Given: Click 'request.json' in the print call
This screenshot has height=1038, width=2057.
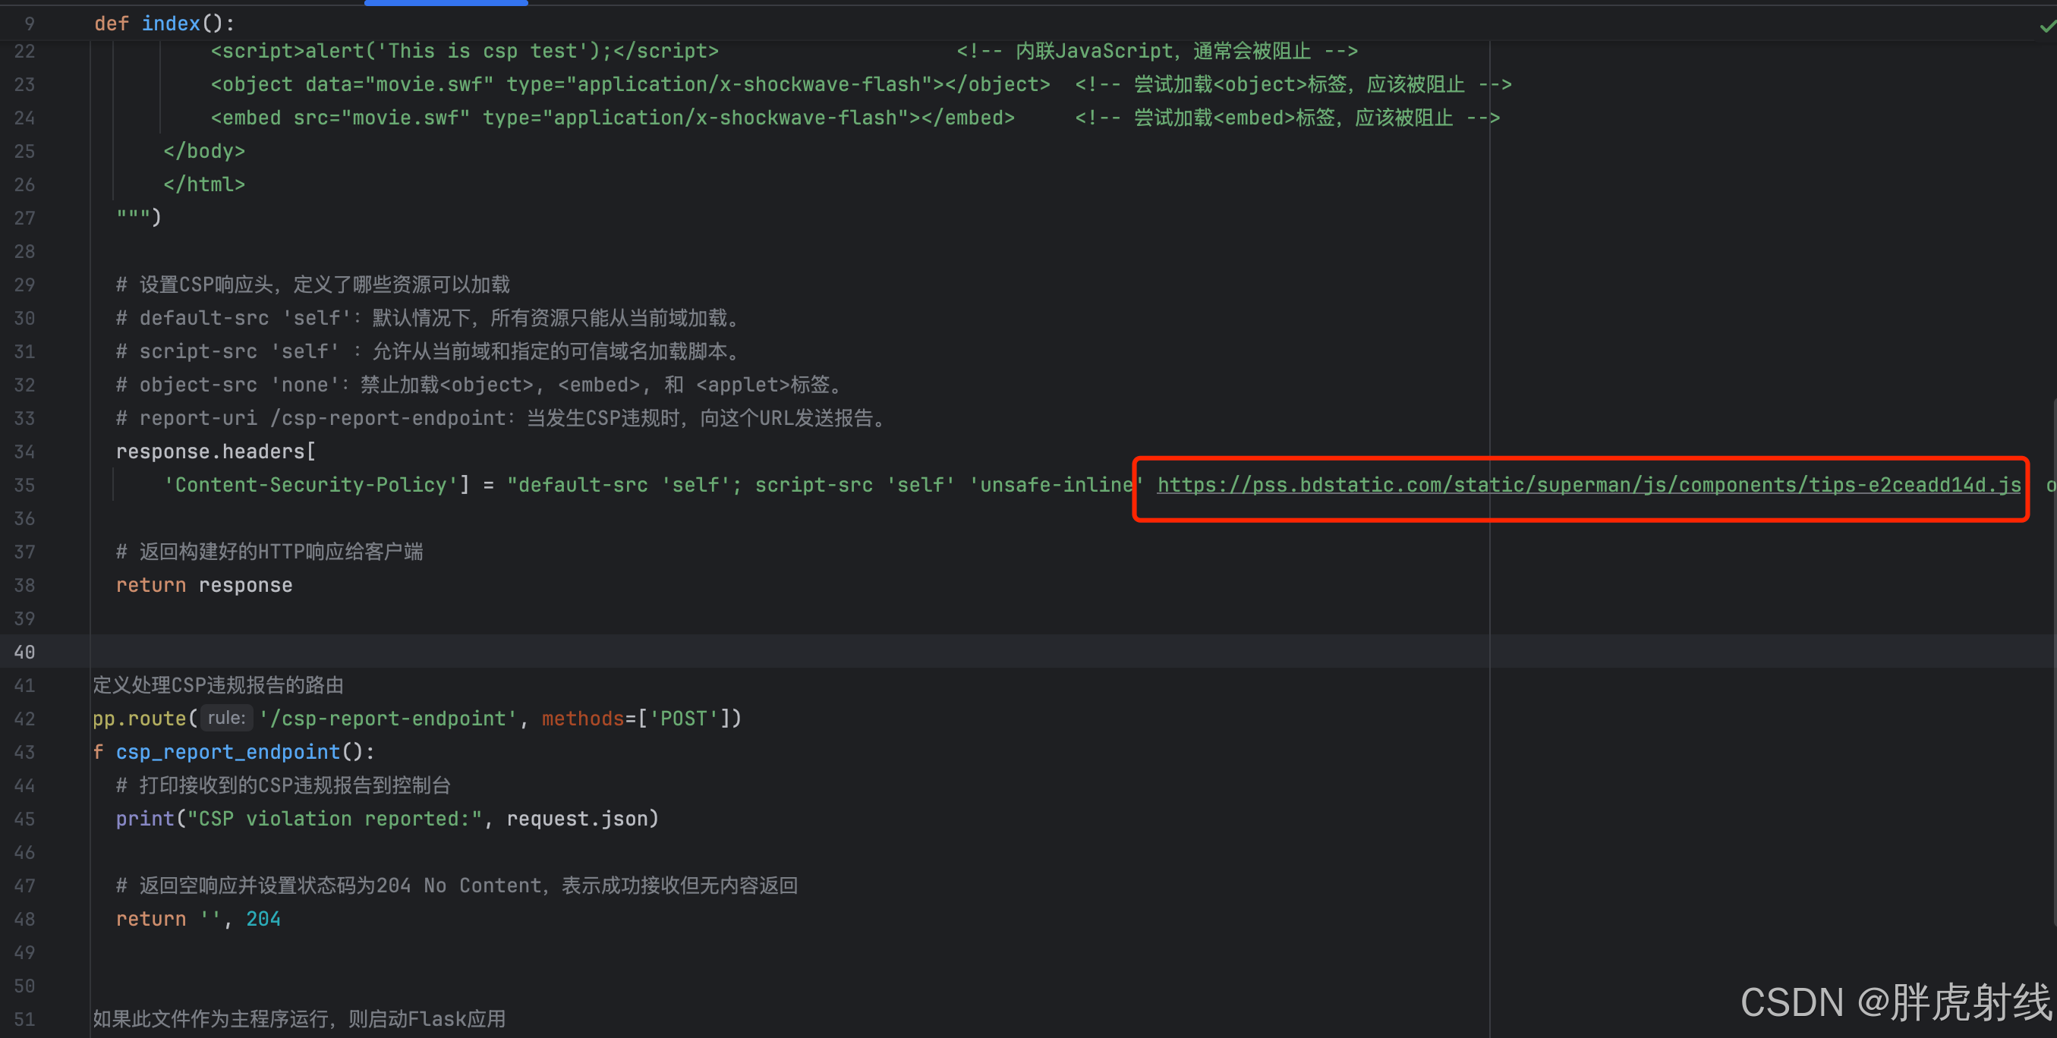Looking at the screenshot, I should click(x=577, y=819).
